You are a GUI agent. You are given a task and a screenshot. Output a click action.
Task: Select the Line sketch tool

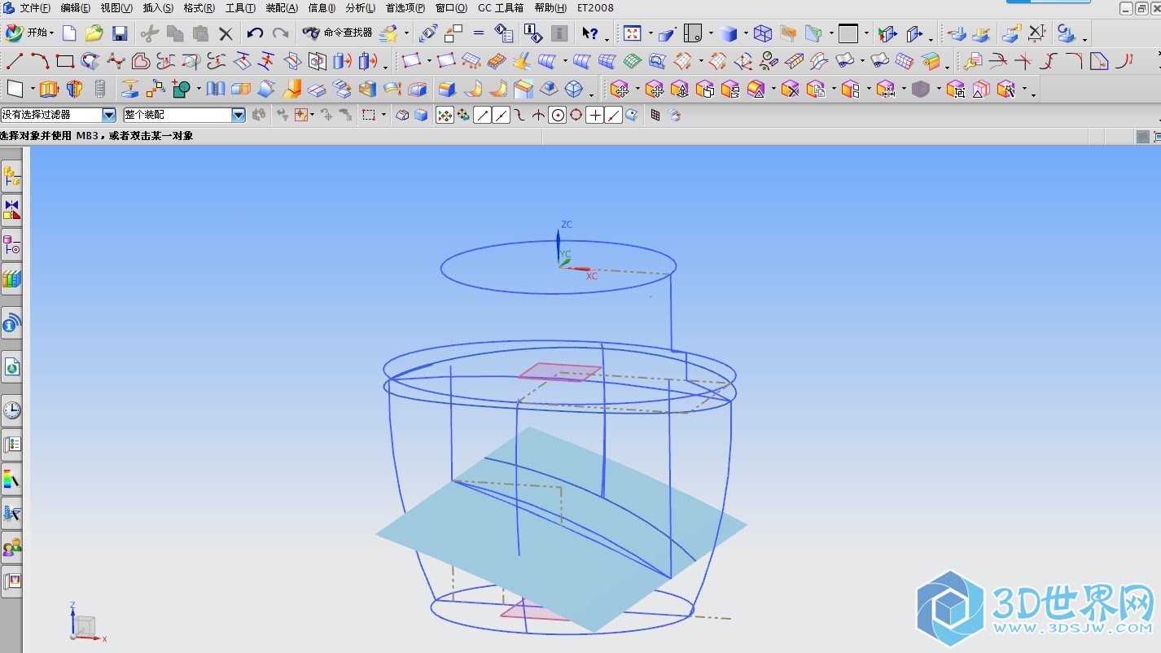(x=14, y=61)
